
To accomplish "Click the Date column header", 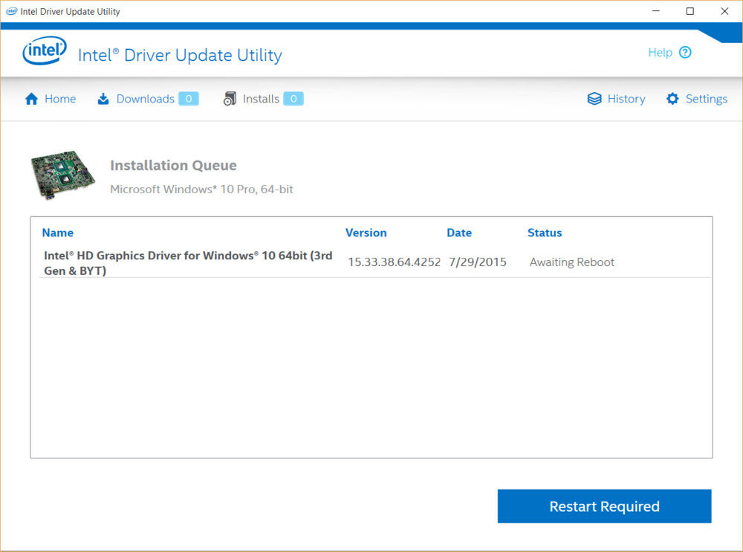I will point(459,233).
